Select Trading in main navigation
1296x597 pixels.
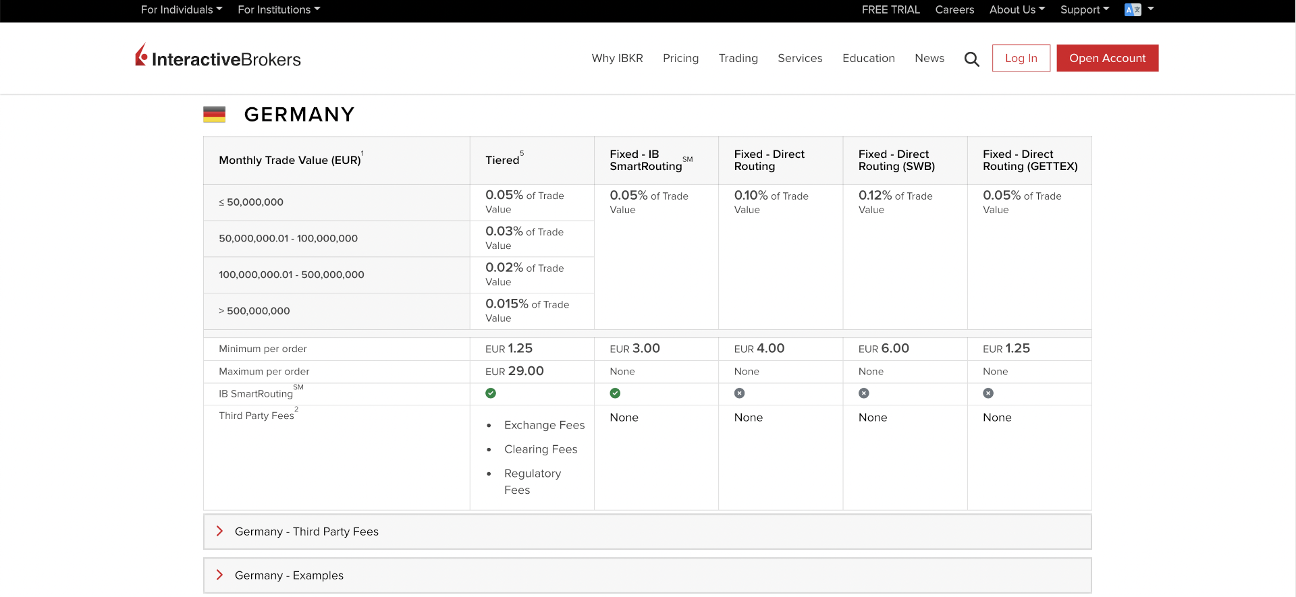pyautogui.click(x=738, y=58)
